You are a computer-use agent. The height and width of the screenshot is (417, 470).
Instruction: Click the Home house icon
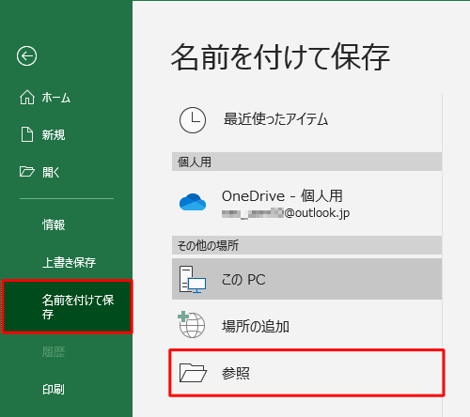(x=27, y=97)
